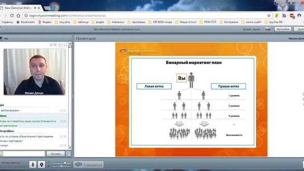Open the blue chart extension icon
Viewport: 304px width, 171px height.
coord(284,16)
